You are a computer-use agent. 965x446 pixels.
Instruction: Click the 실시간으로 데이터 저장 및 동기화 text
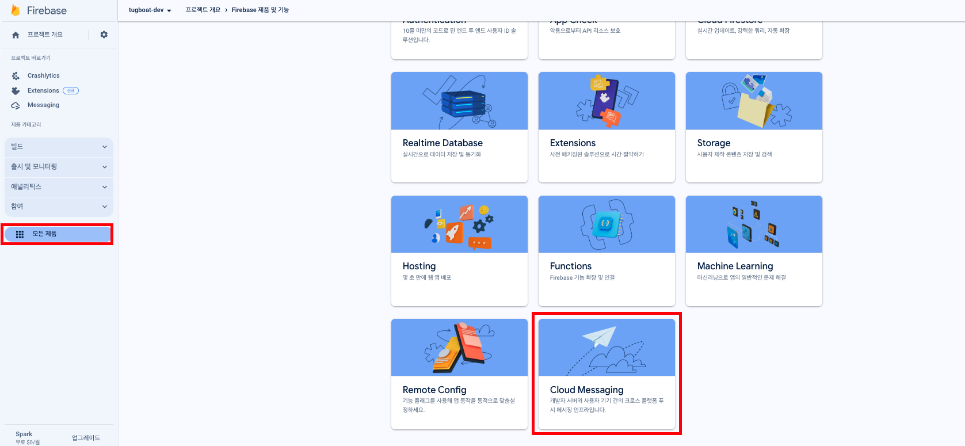tap(441, 154)
